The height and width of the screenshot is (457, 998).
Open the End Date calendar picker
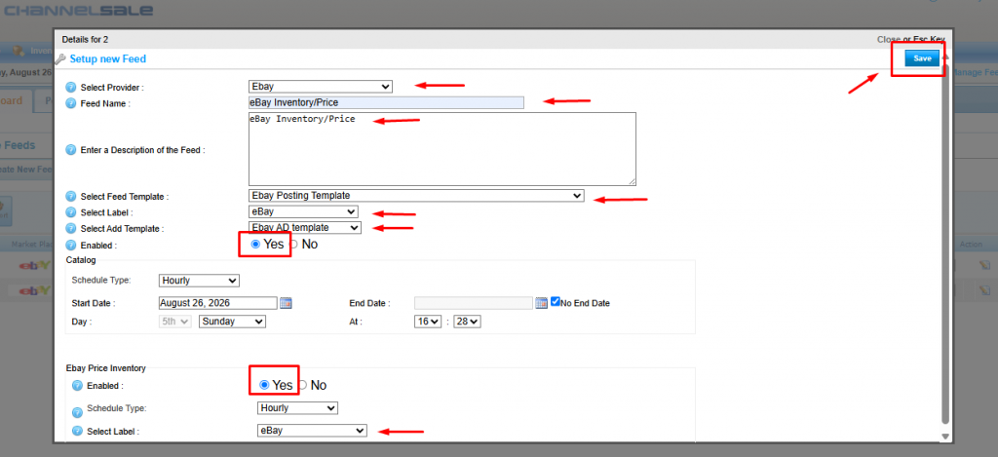(x=541, y=303)
